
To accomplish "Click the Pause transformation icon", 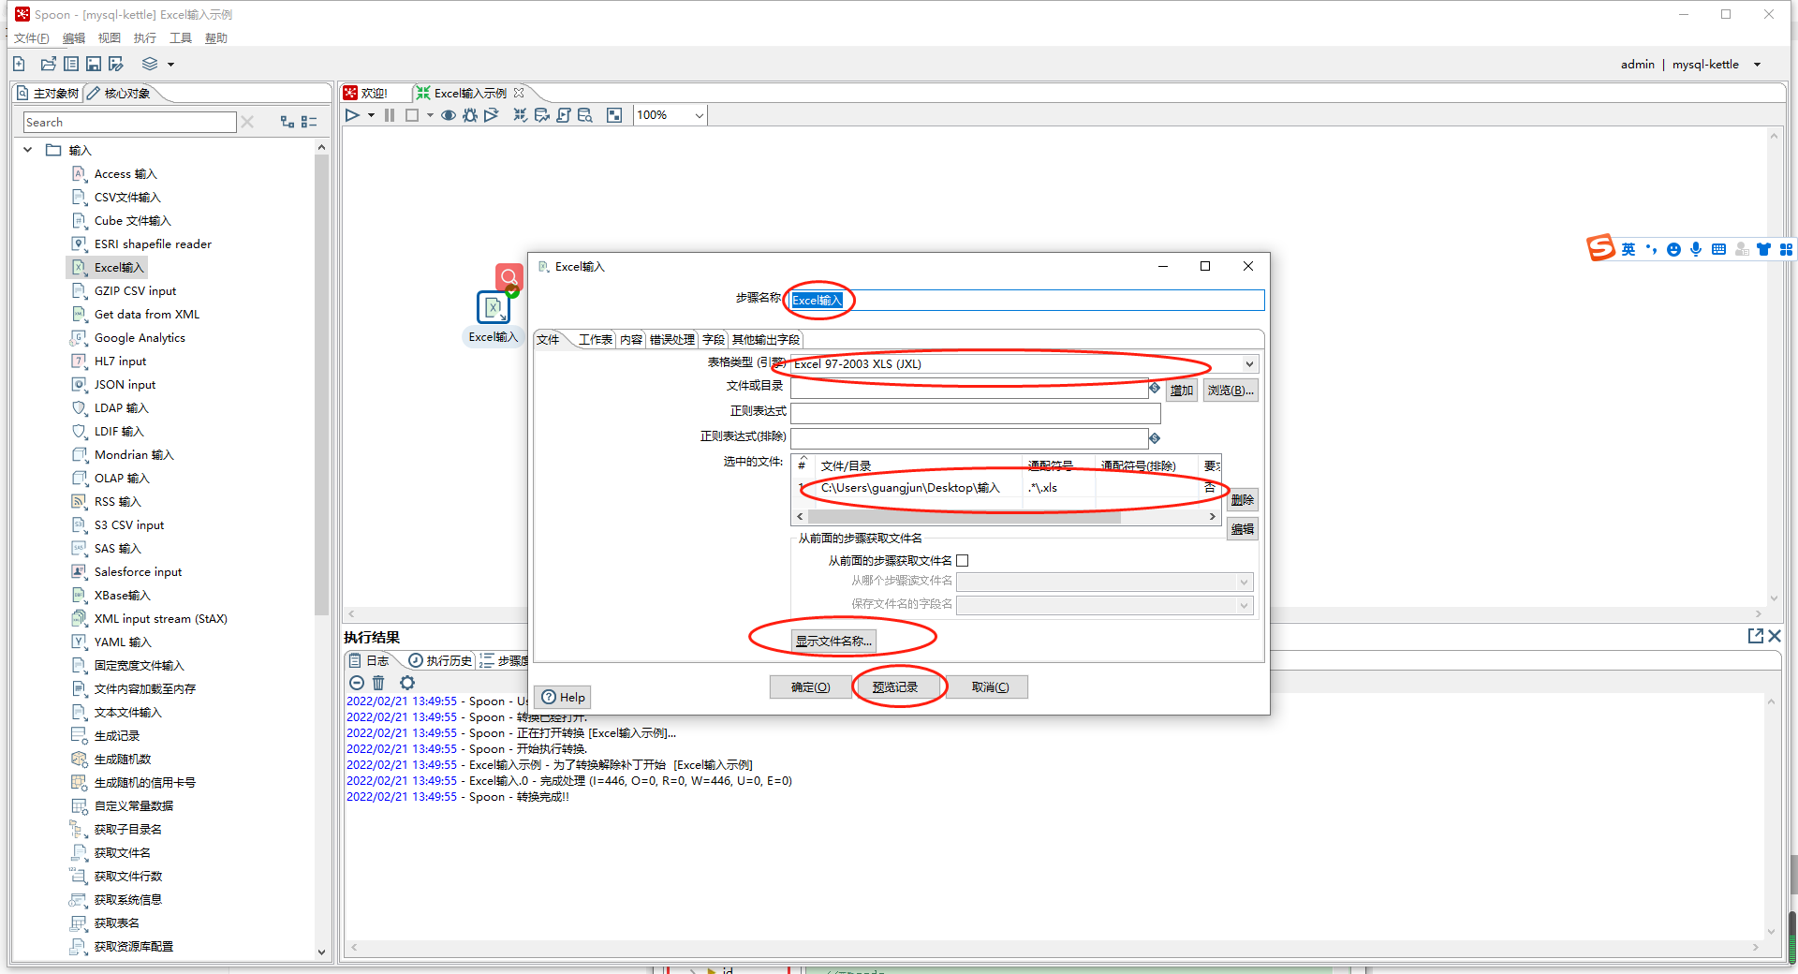I will point(390,115).
